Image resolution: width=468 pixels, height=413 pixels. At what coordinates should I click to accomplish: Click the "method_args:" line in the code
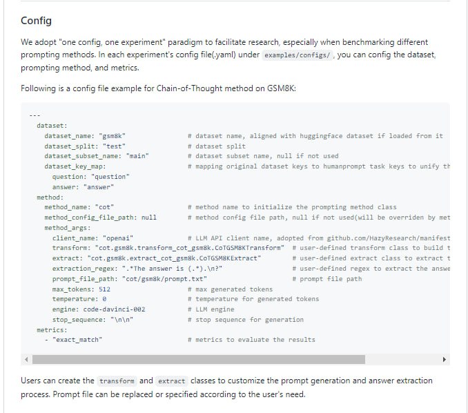[68, 227]
